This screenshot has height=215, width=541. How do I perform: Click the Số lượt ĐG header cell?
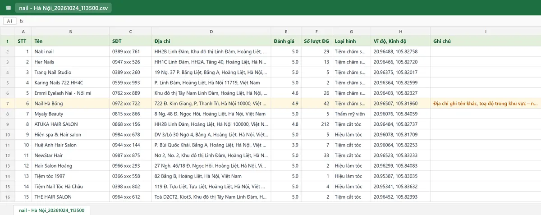click(316, 41)
